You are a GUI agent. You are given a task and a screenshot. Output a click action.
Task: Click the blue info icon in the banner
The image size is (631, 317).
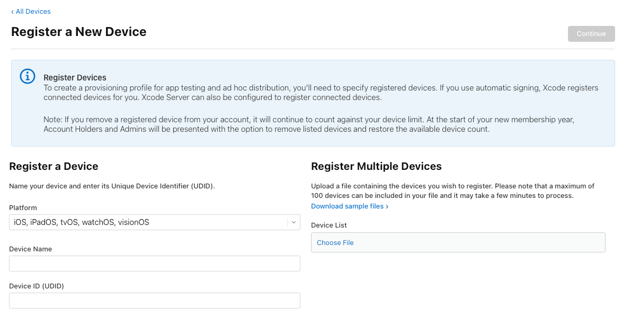(x=27, y=76)
